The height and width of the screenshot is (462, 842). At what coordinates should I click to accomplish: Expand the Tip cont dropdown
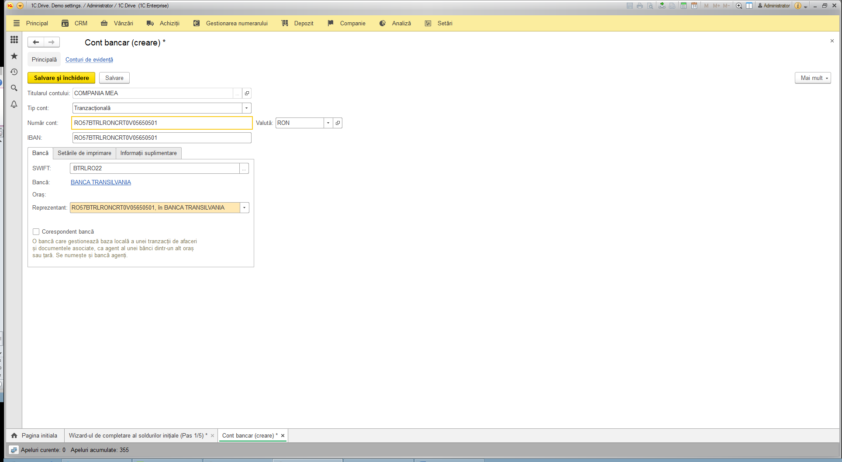247,108
